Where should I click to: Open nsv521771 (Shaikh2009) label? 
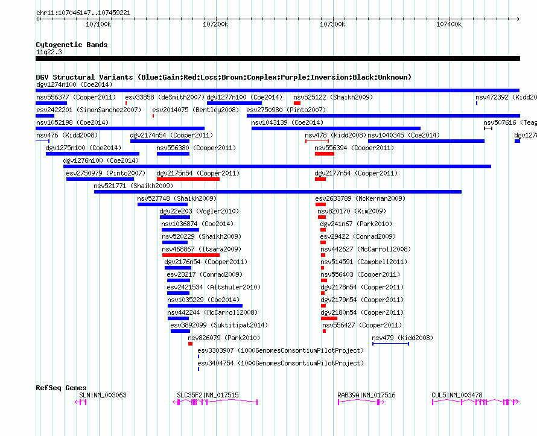point(133,186)
